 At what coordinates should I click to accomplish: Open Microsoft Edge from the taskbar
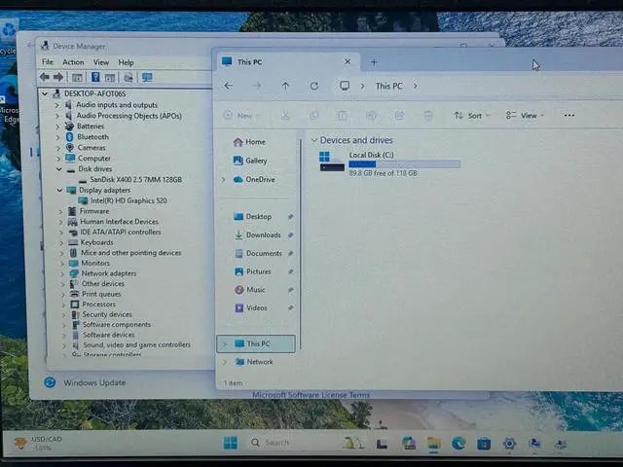458,444
